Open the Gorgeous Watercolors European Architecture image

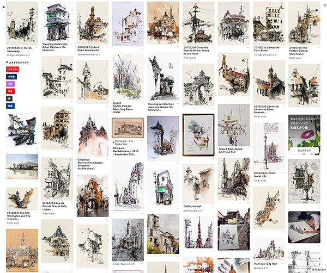click(93, 134)
